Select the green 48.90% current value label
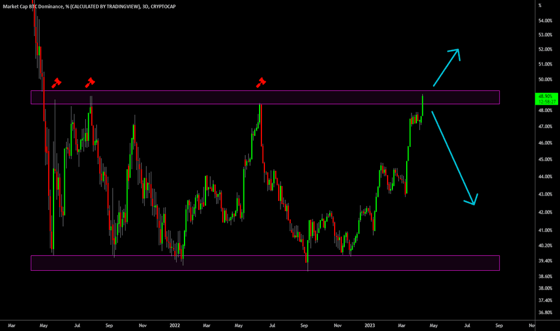The height and width of the screenshot is (331, 560). tap(546, 99)
